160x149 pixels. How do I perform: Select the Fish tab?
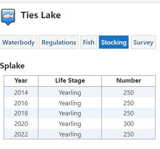click(88, 42)
